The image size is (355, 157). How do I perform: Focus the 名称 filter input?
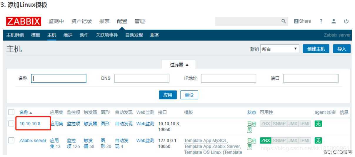59,78
